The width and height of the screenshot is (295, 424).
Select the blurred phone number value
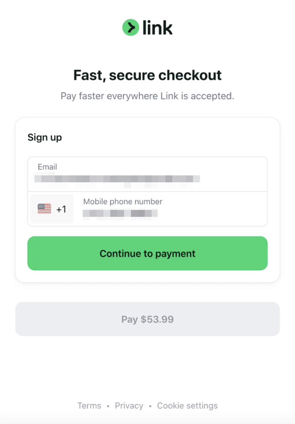pyautogui.click(x=120, y=213)
